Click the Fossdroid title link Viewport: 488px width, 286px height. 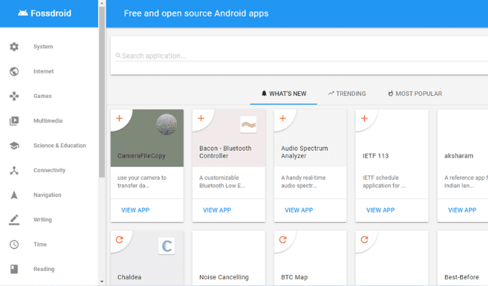point(51,13)
